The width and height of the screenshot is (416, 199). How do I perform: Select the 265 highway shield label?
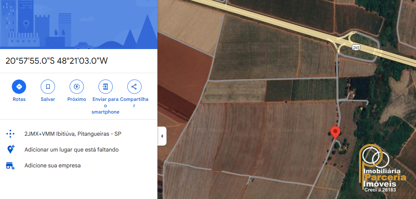(356, 47)
